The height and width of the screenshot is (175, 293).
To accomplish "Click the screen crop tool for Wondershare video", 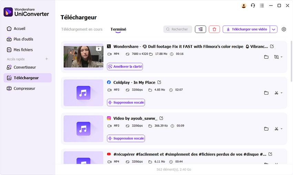I will click(x=276, y=57).
